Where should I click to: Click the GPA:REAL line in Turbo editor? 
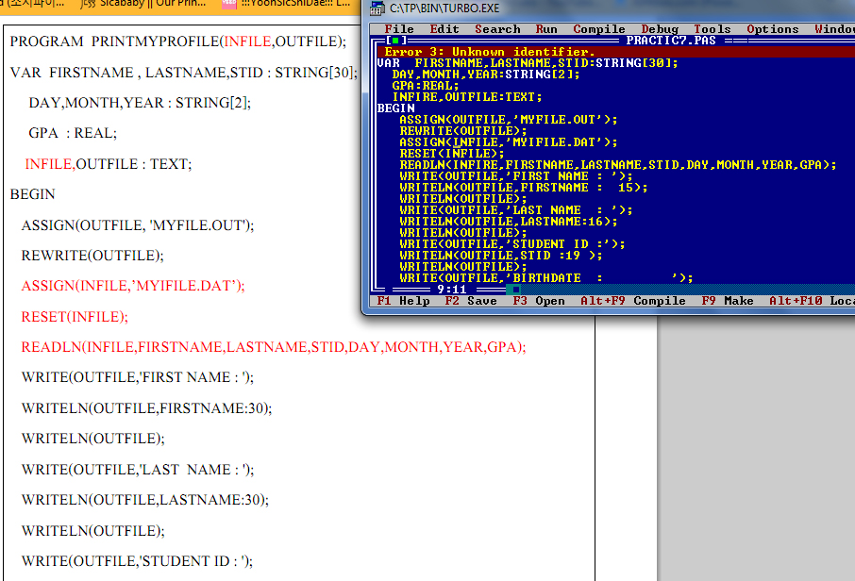coord(426,86)
